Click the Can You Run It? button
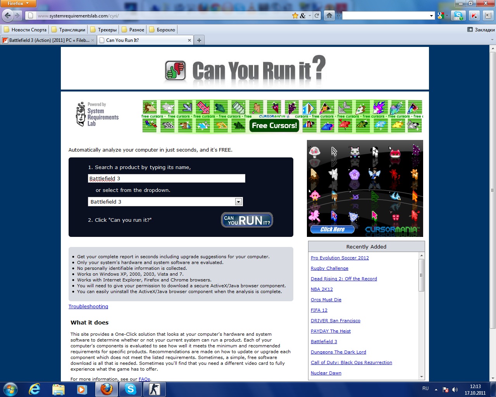Viewport: 496px width, 397px height. point(247,220)
